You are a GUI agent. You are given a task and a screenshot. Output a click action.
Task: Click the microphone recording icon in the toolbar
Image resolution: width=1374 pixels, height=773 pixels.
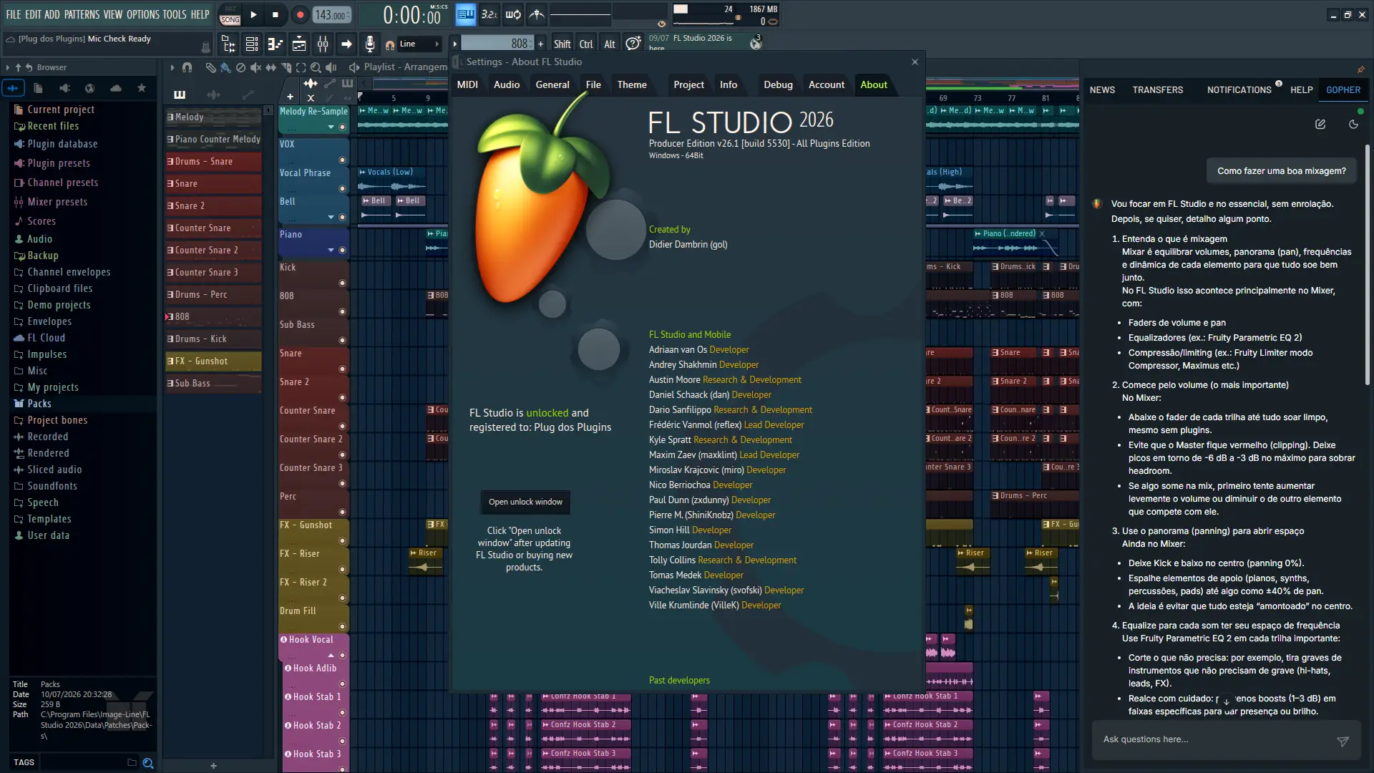pyautogui.click(x=370, y=44)
